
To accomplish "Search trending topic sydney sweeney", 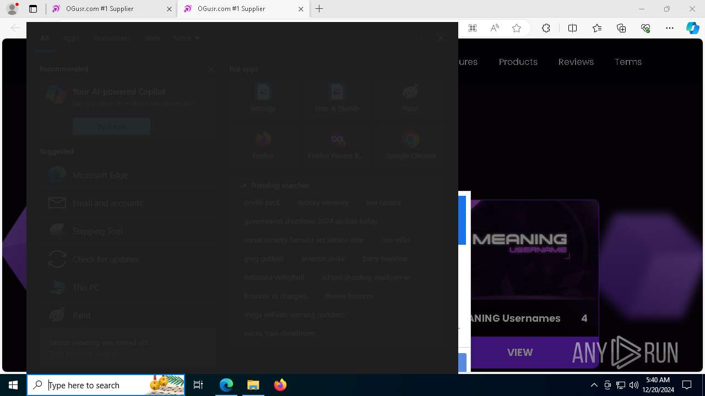I will click(x=323, y=202).
